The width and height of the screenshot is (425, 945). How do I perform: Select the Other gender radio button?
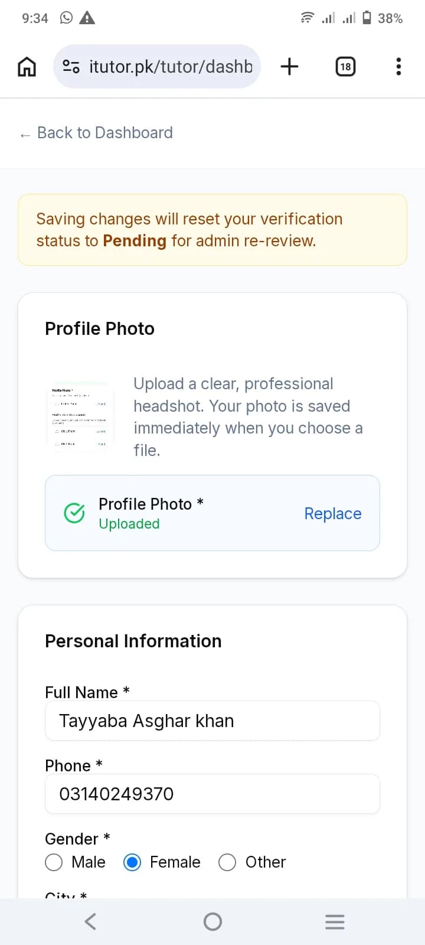pyautogui.click(x=227, y=862)
